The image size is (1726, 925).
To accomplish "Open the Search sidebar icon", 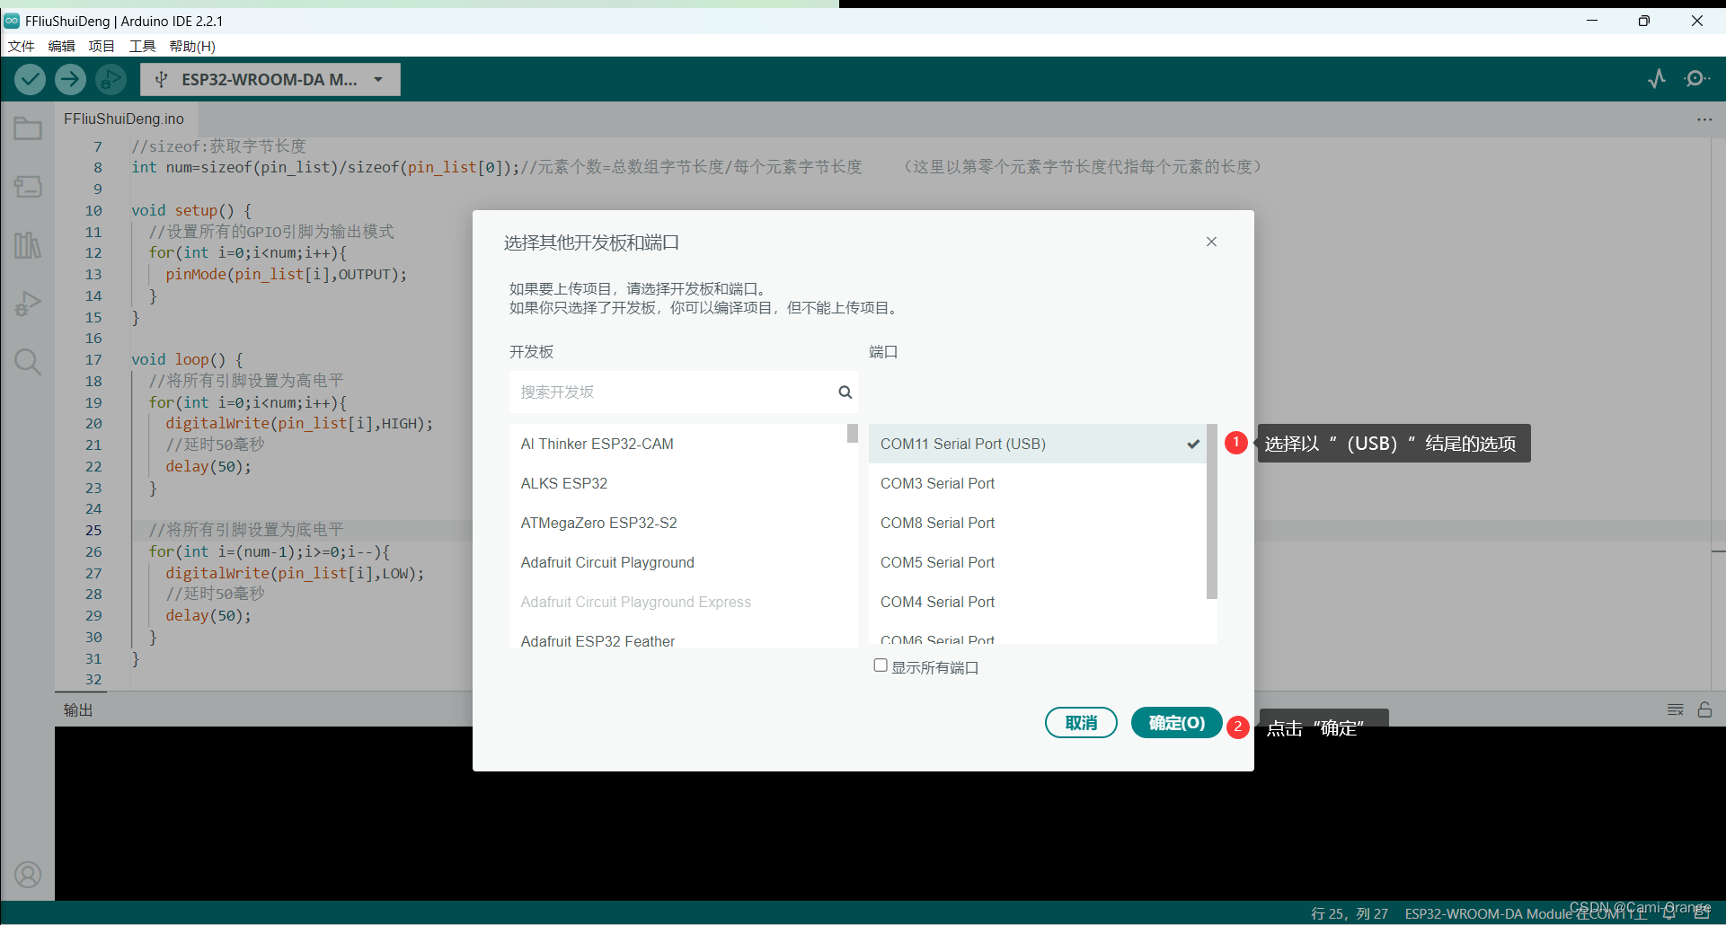I will pyautogui.click(x=28, y=362).
